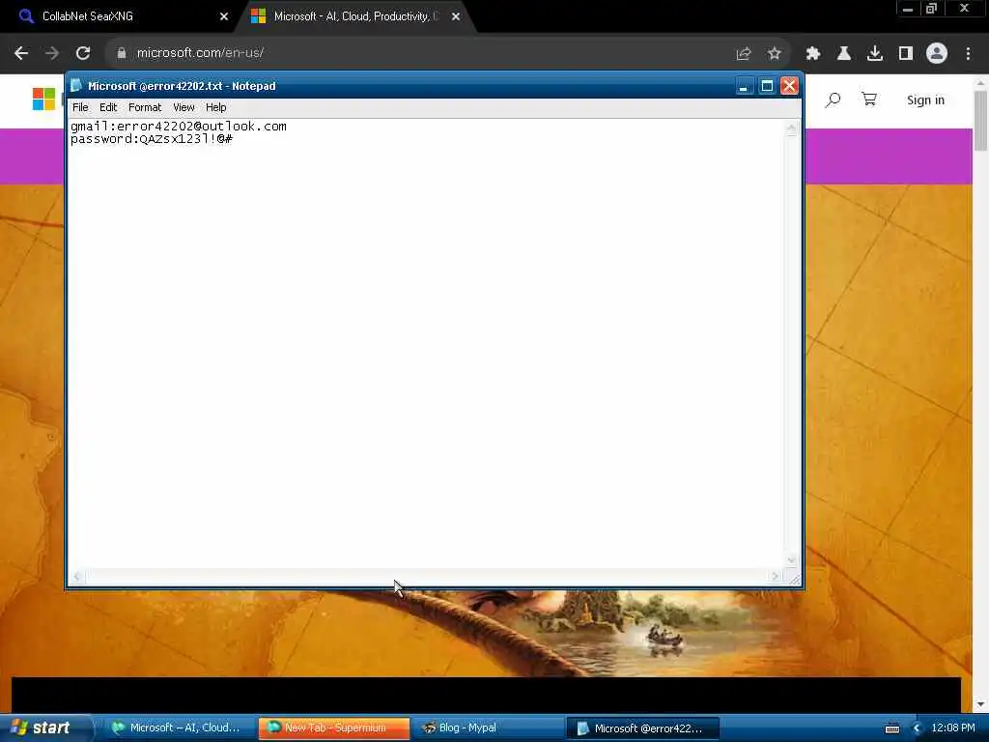Close the CollabNet SearXNG tab
Viewport: 989px width, 742px height.
click(224, 16)
